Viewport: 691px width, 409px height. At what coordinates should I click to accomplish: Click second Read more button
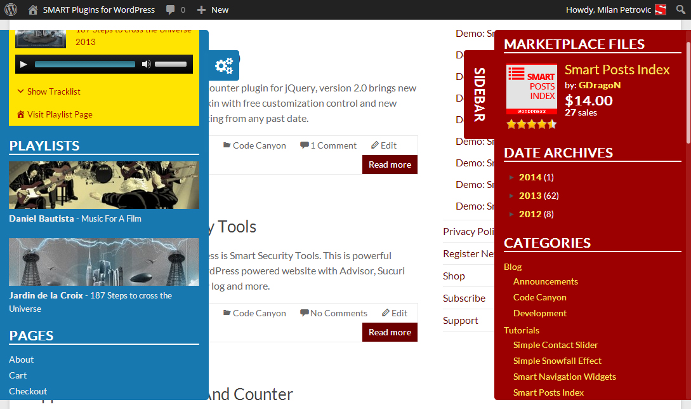390,332
